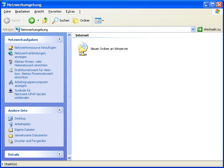Open the Favoriten menu

pyautogui.click(x=55, y=11)
